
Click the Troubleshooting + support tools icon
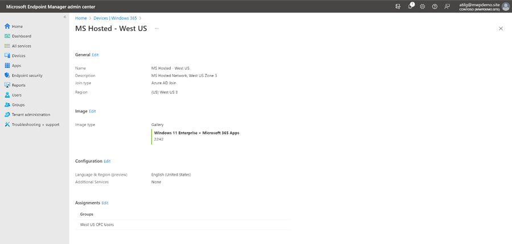click(x=7, y=124)
